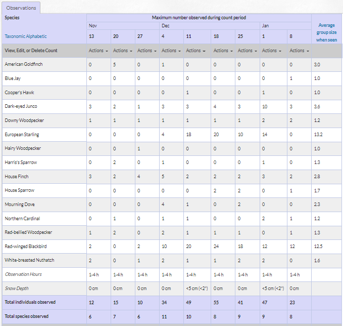Click Blue Jay Jan 8 count of 1

coord(291,78)
